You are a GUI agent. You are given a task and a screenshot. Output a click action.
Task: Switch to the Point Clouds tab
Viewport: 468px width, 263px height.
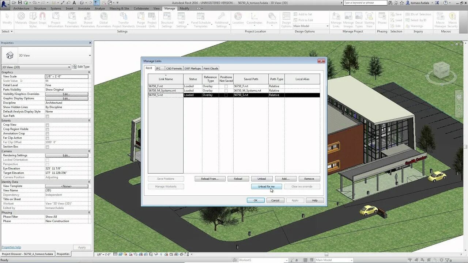pos(211,68)
